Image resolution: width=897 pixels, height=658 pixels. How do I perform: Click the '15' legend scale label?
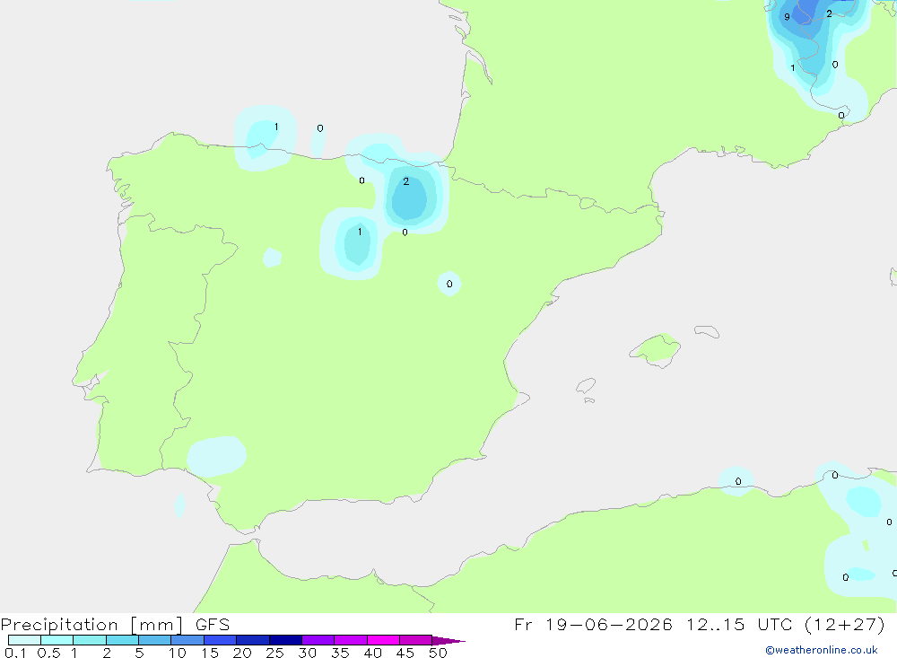(210, 653)
